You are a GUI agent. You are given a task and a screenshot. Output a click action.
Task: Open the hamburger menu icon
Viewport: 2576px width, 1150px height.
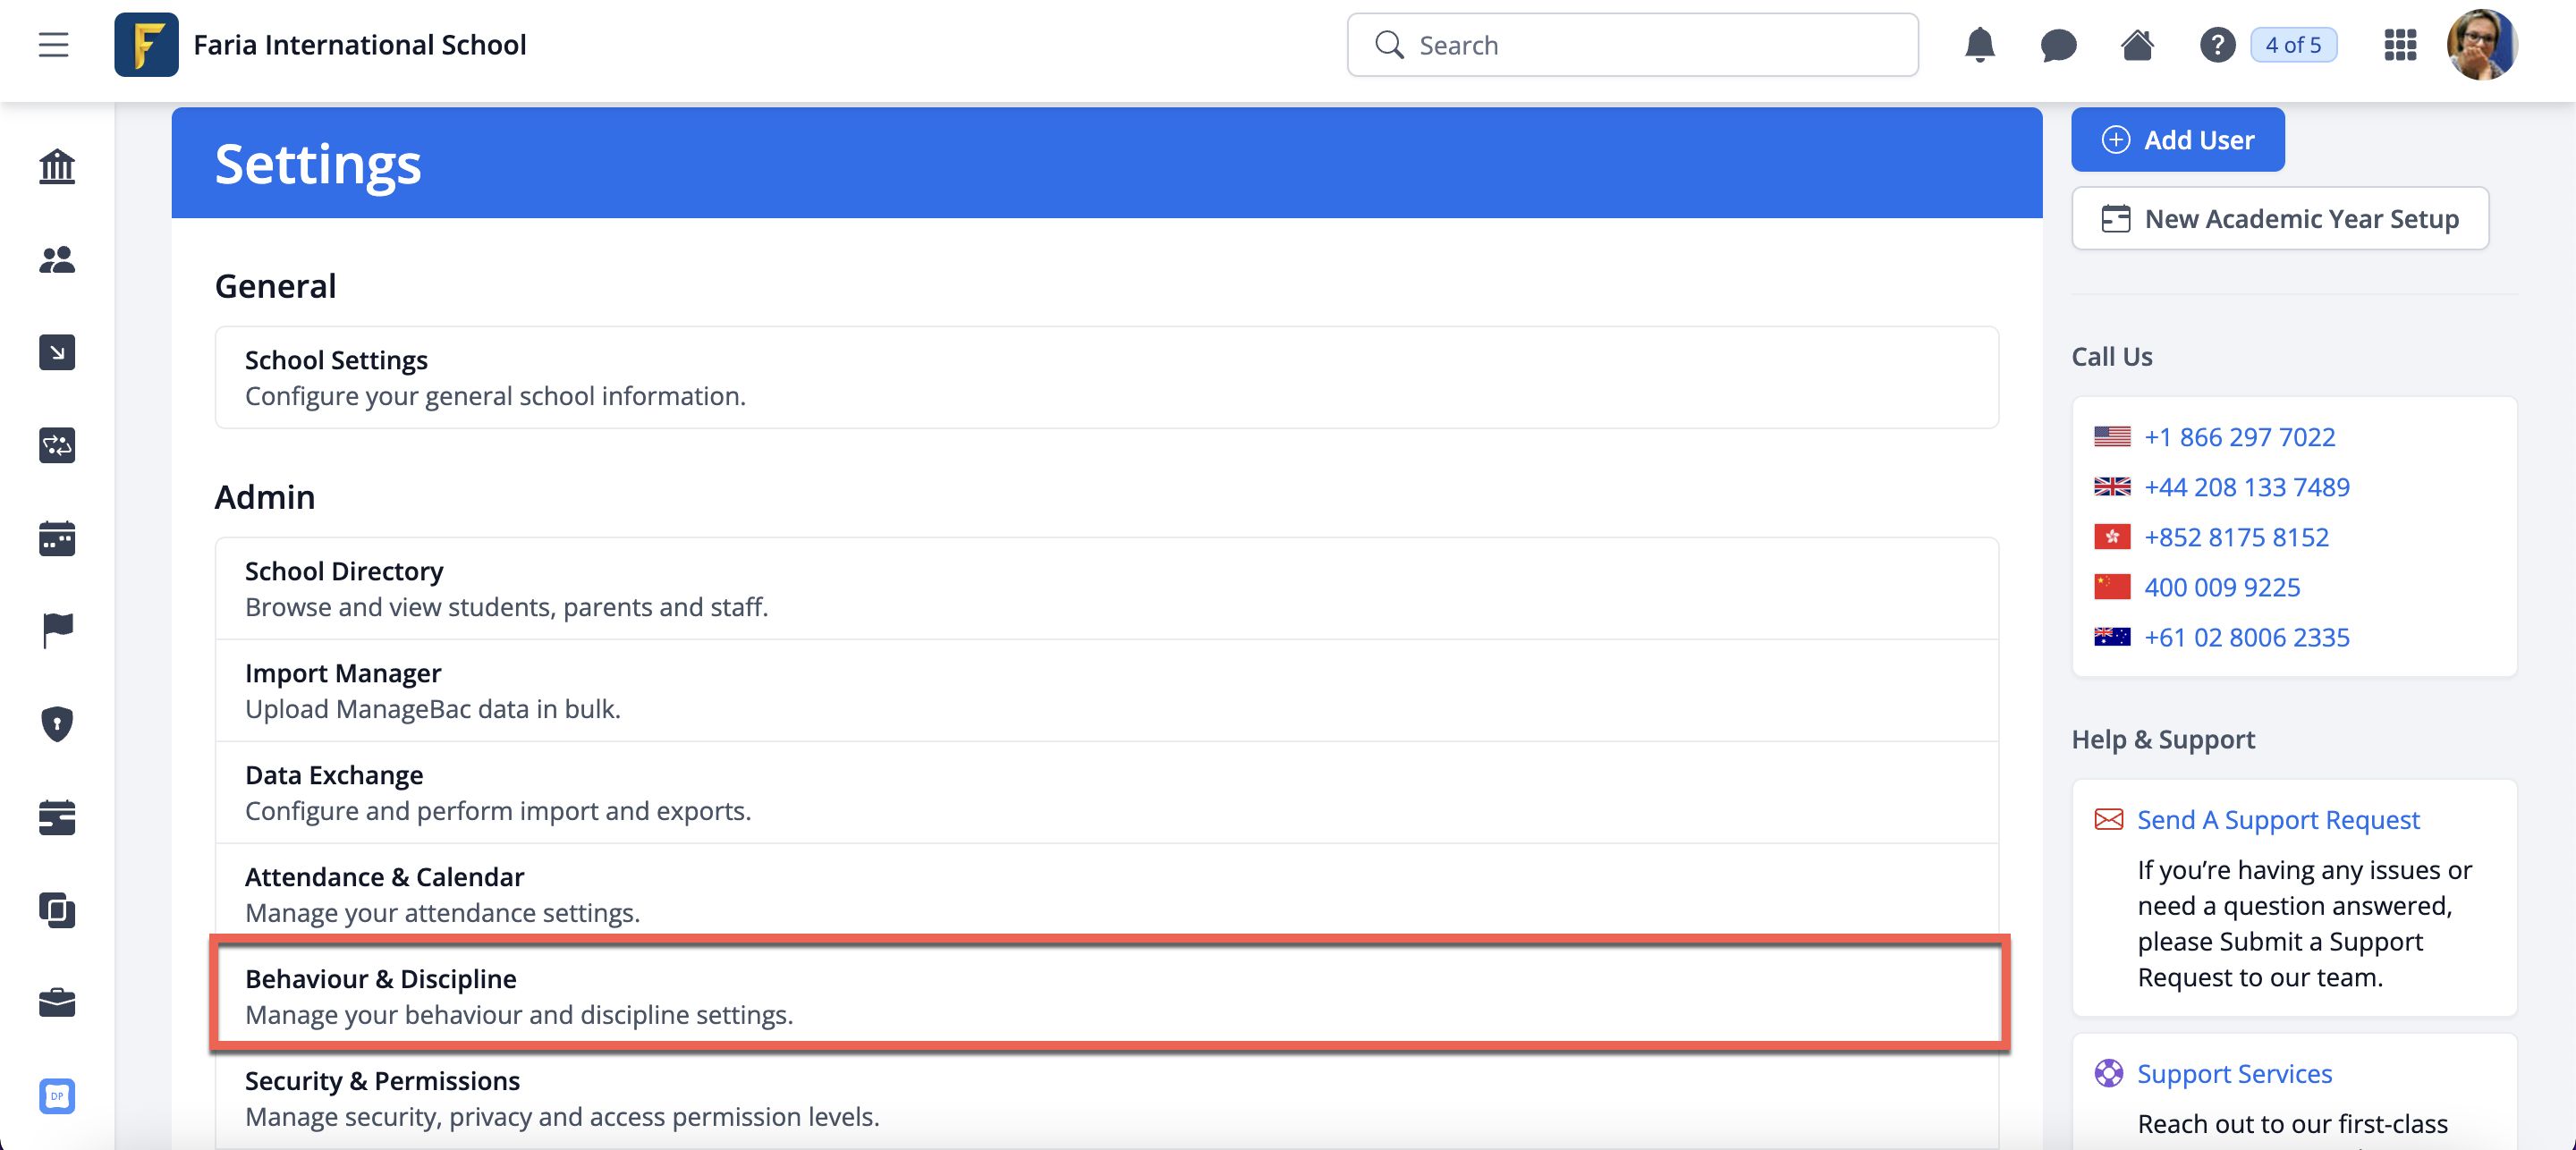click(53, 45)
